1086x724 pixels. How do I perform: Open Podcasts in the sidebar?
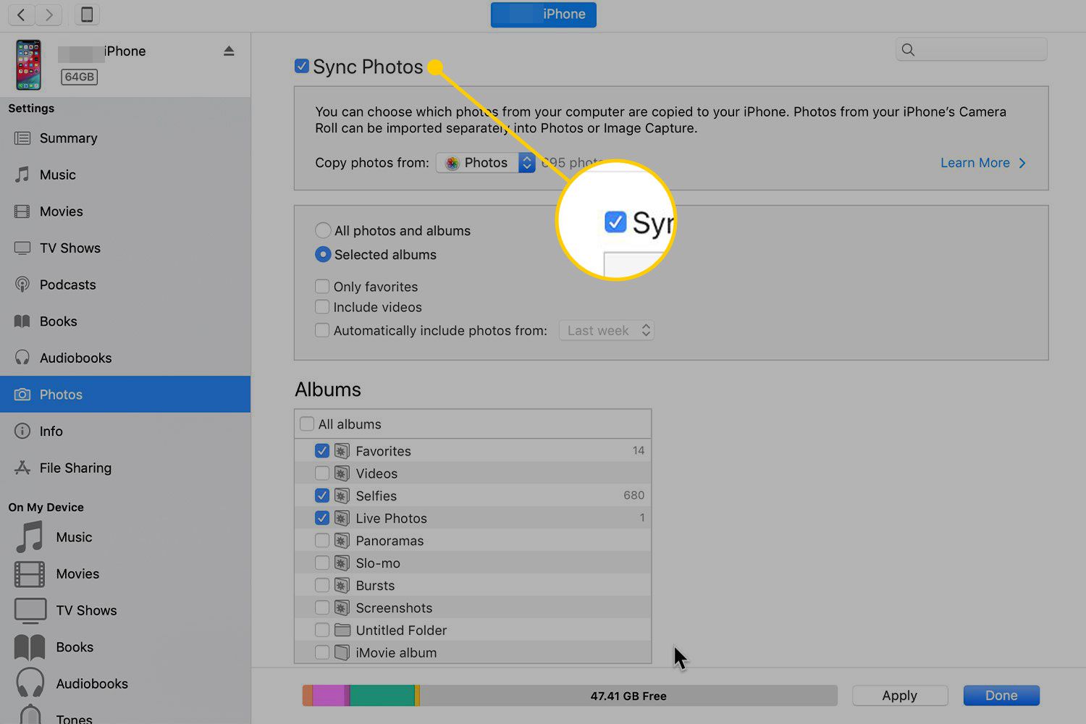pos(125,285)
